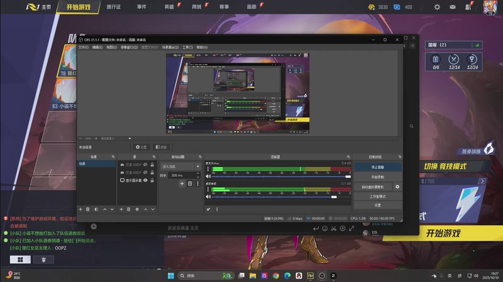Mute the 桌面音频 speaker icon
The height and width of the screenshot is (282, 503).
pyautogui.click(x=209, y=196)
